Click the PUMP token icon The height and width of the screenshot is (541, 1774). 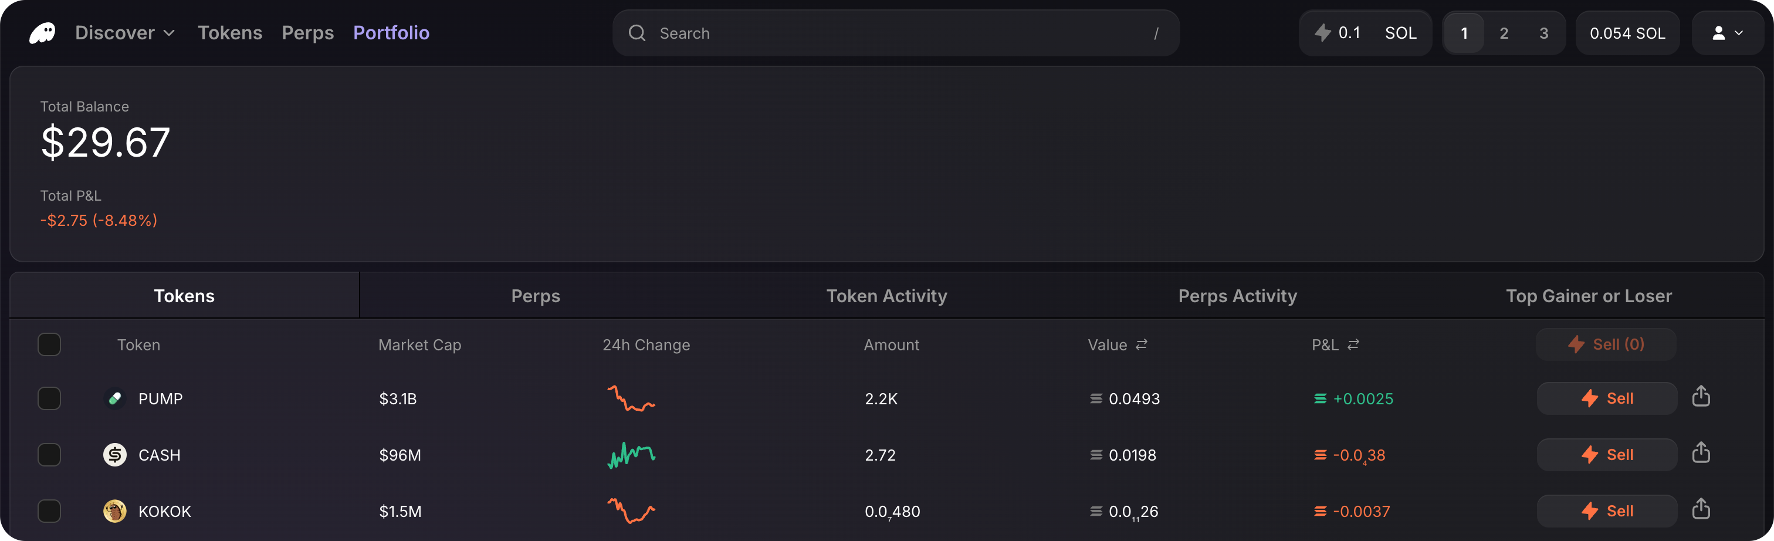point(114,398)
